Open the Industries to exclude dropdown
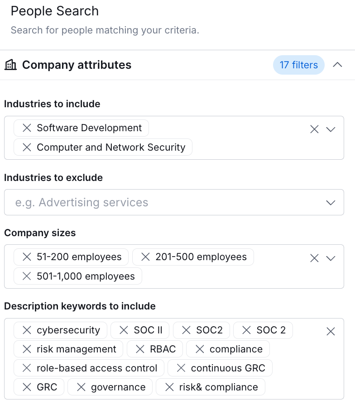Image resolution: width=355 pixels, height=409 pixels. [x=331, y=203]
